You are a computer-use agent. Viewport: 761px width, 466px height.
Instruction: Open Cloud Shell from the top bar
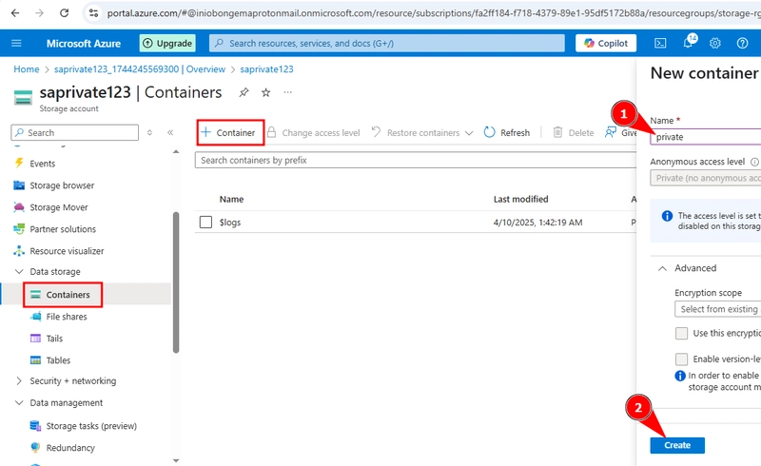click(x=660, y=43)
